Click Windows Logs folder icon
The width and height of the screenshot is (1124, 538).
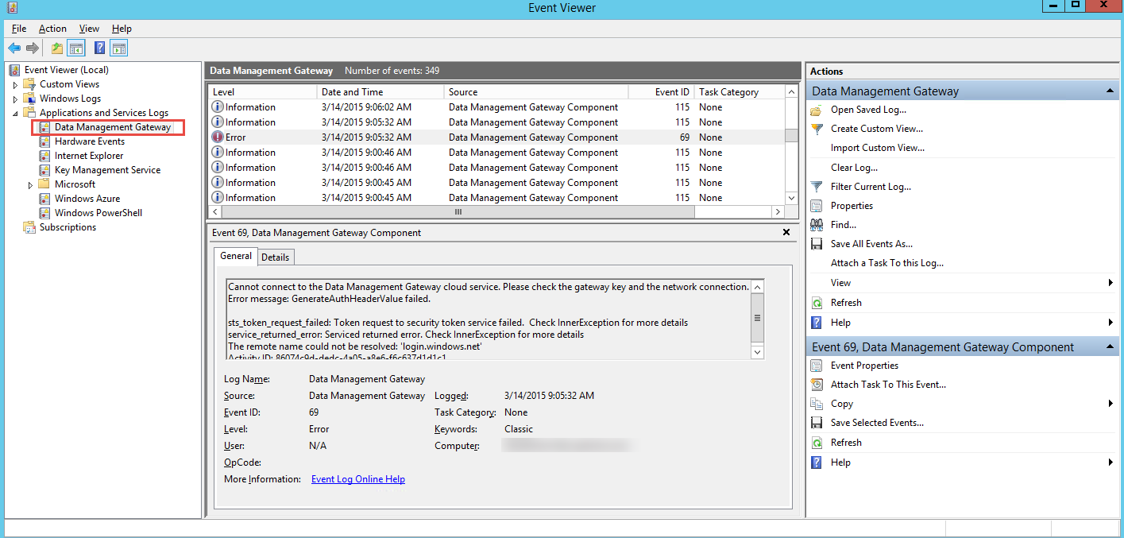(29, 99)
